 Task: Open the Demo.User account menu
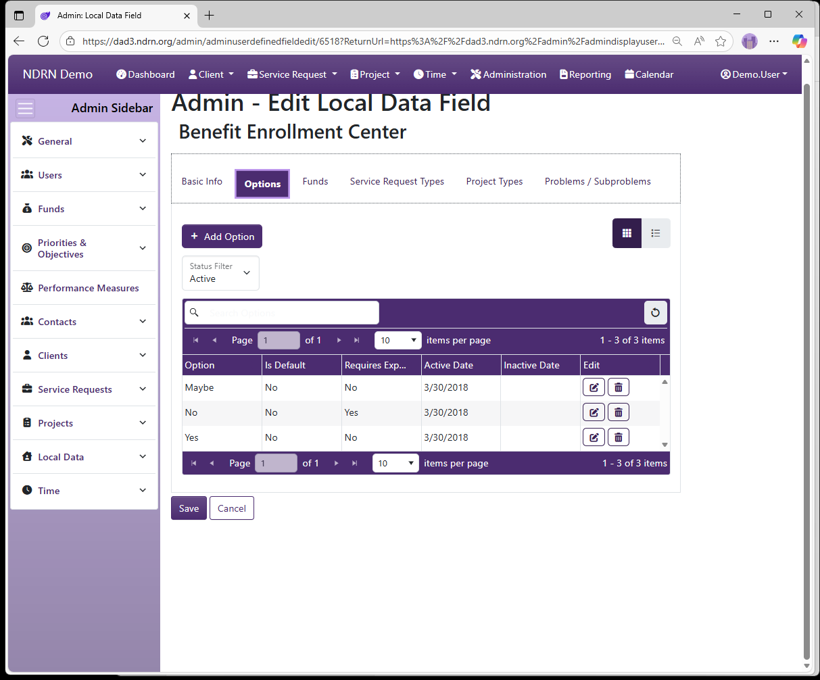tap(754, 74)
